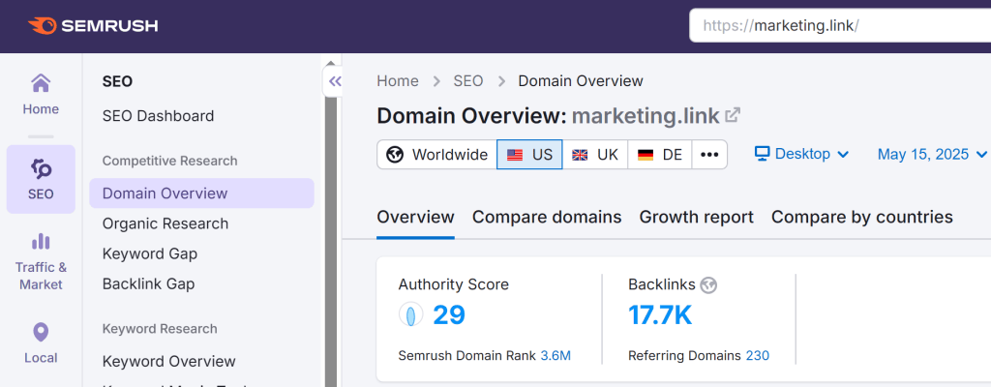Open Keyword Overview in the menu

(x=168, y=361)
